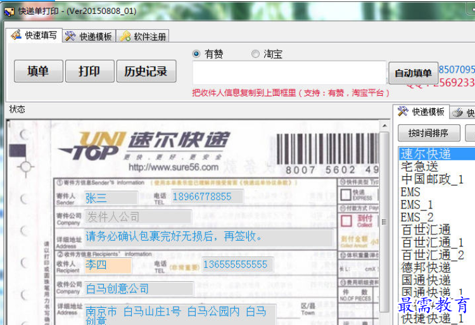475x325 pixels.
Task: Select the plain 百世汇通 template
Action: [x=437, y=230]
